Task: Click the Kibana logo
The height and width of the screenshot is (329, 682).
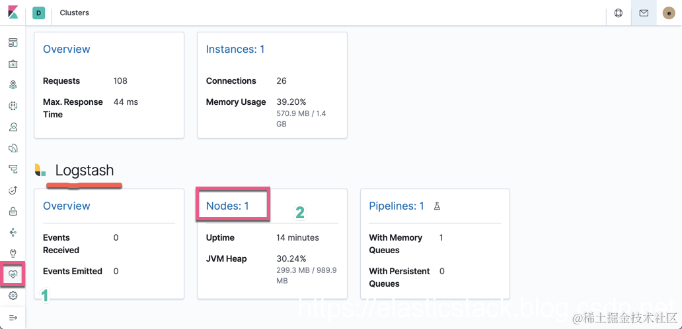Action: click(13, 13)
